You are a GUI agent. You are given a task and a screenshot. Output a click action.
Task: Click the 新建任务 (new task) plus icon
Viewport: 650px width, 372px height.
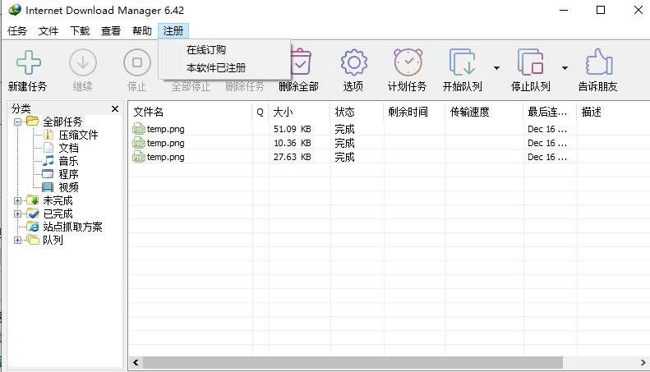click(x=27, y=63)
